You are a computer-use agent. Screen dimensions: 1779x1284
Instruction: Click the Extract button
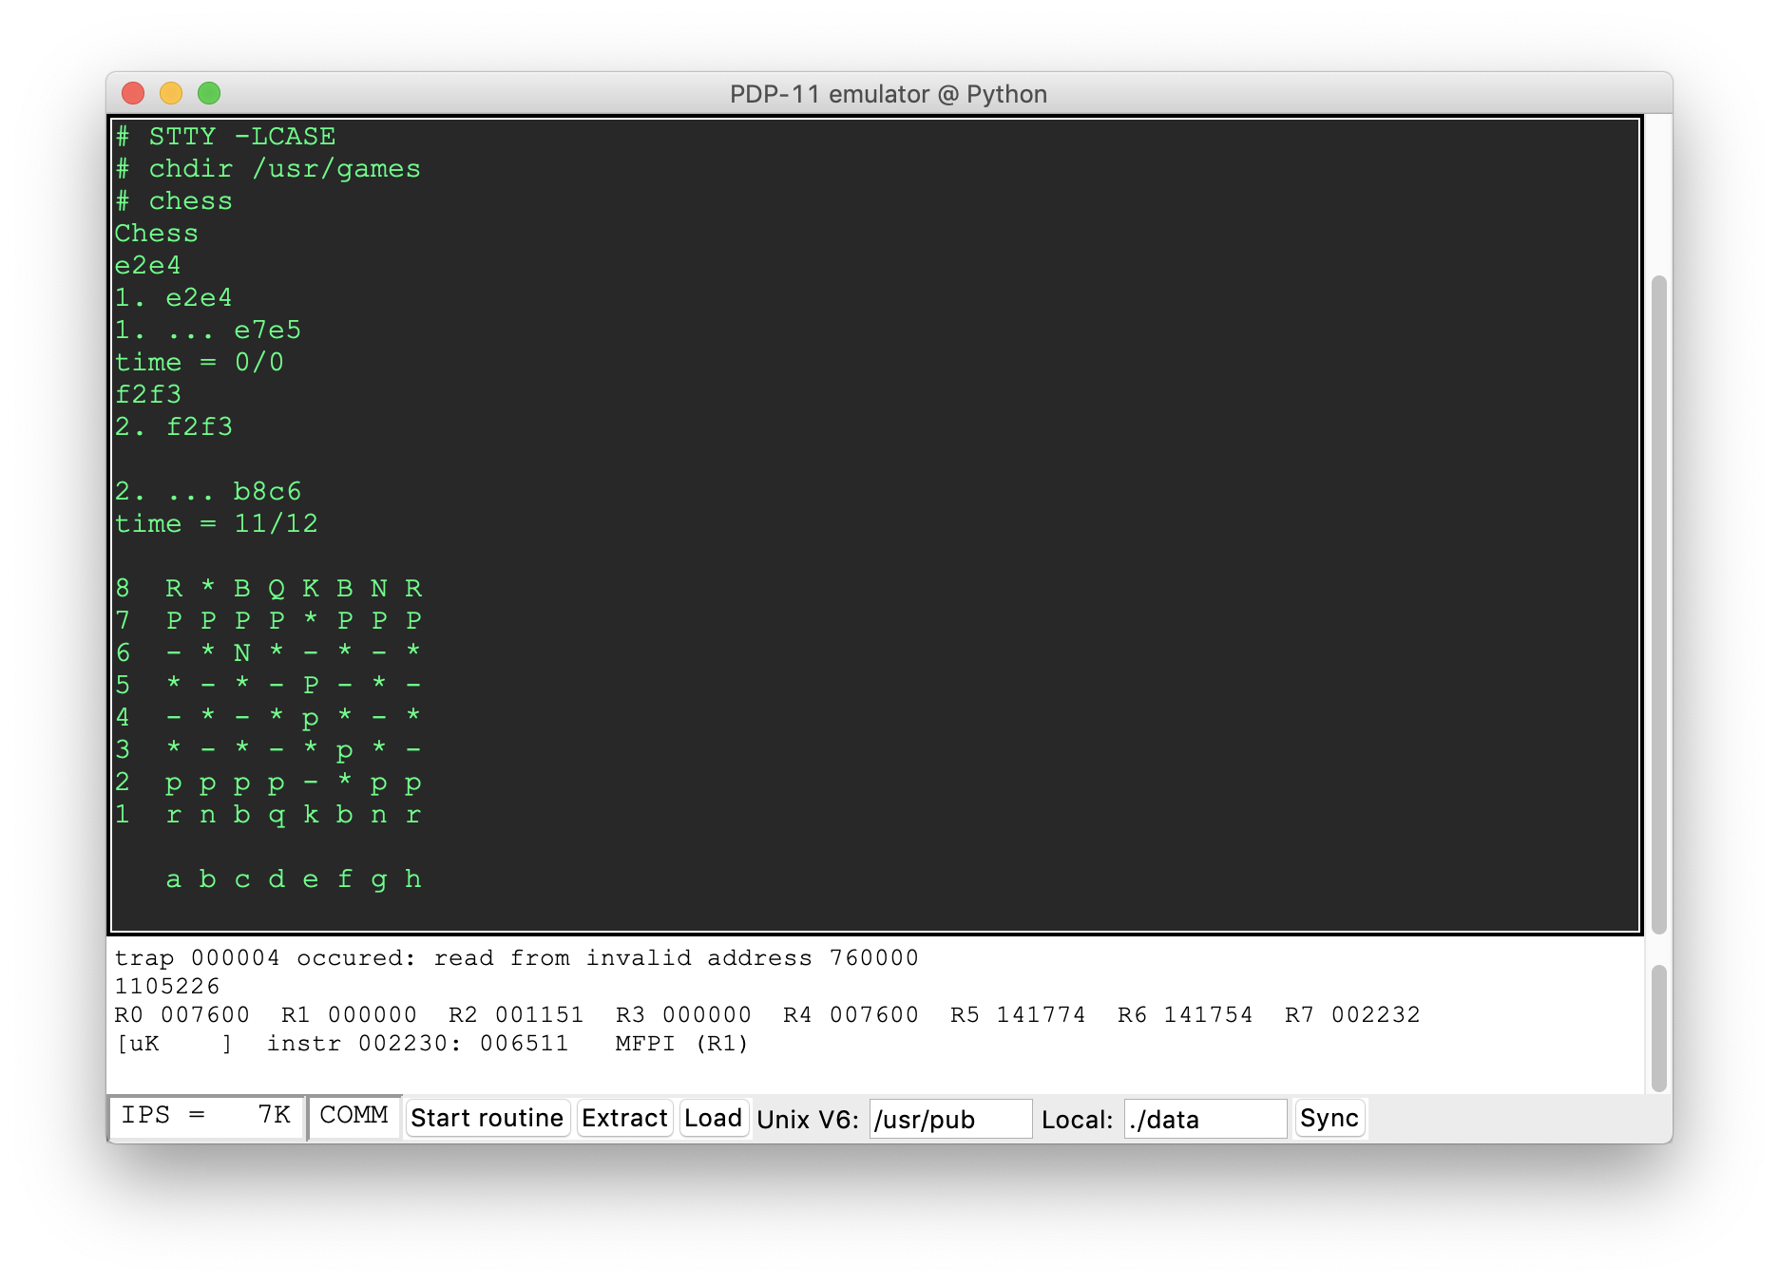click(624, 1118)
